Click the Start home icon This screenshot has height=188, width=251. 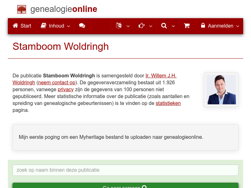click(15, 26)
